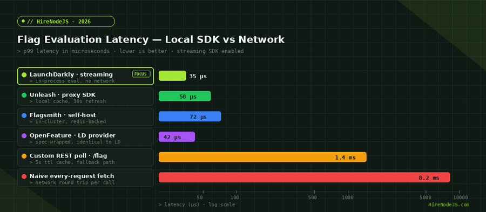
Task: Click the 'Flagsmith · self-host' label
Action: (x=63, y=115)
